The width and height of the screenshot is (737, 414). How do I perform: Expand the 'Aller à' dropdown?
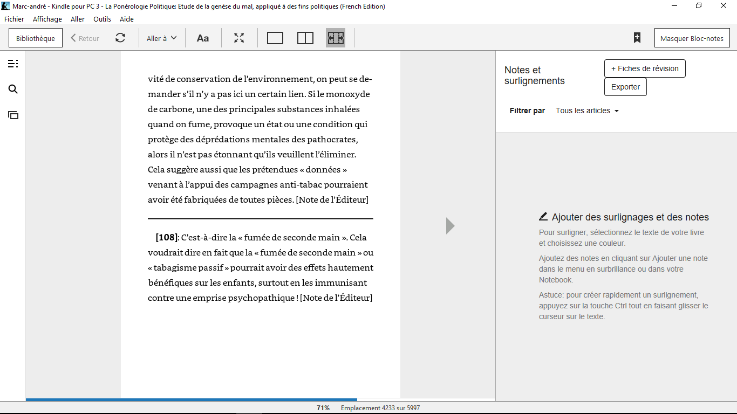tap(161, 38)
